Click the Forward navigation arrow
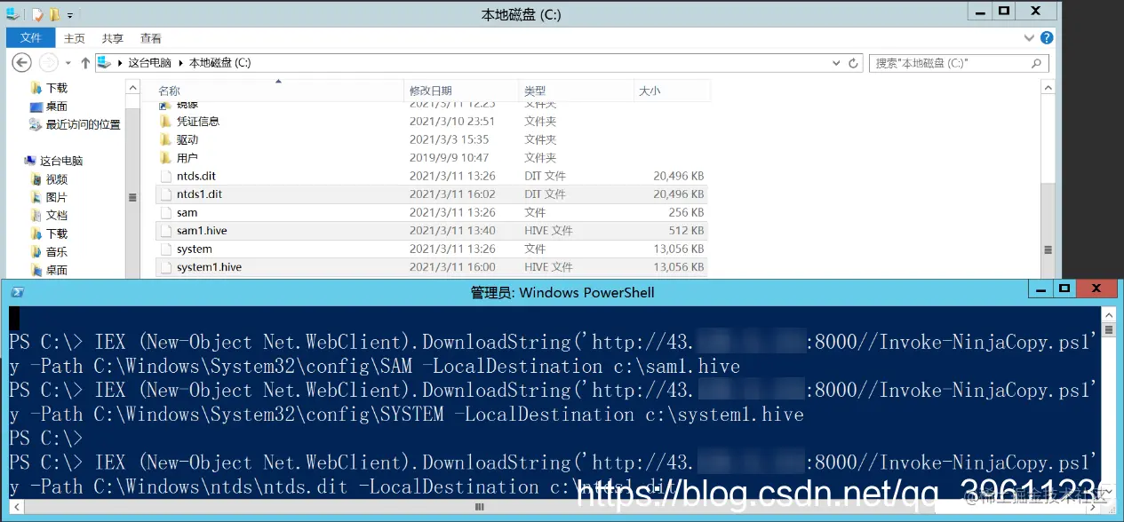The width and height of the screenshot is (1124, 522). [49, 63]
